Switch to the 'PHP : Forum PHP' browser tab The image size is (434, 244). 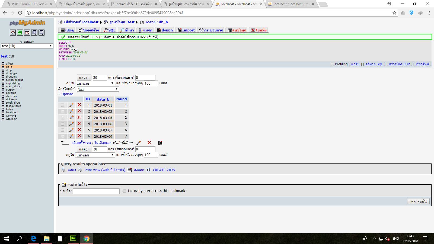pyautogui.click(x=29, y=4)
